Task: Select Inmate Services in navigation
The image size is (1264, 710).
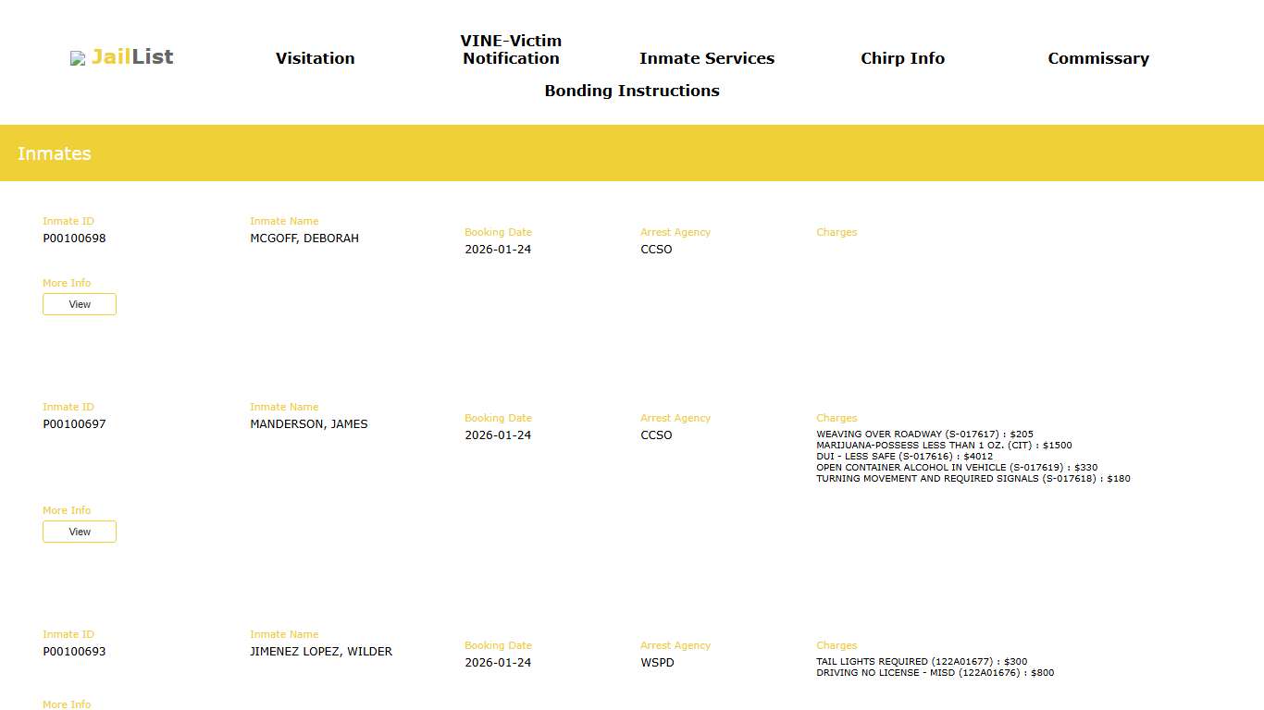Action: pos(706,58)
